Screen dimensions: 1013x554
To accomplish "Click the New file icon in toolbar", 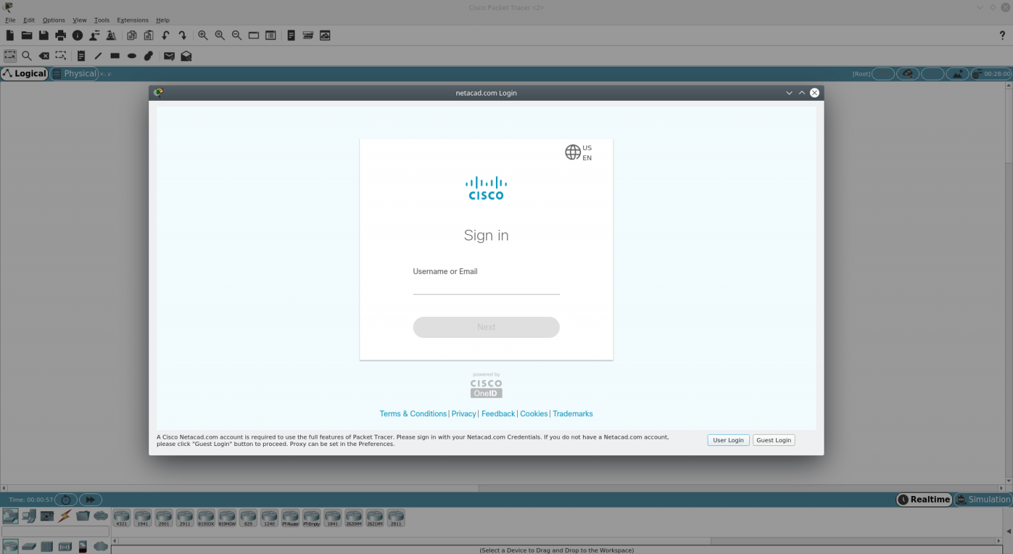I will point(10,36).
